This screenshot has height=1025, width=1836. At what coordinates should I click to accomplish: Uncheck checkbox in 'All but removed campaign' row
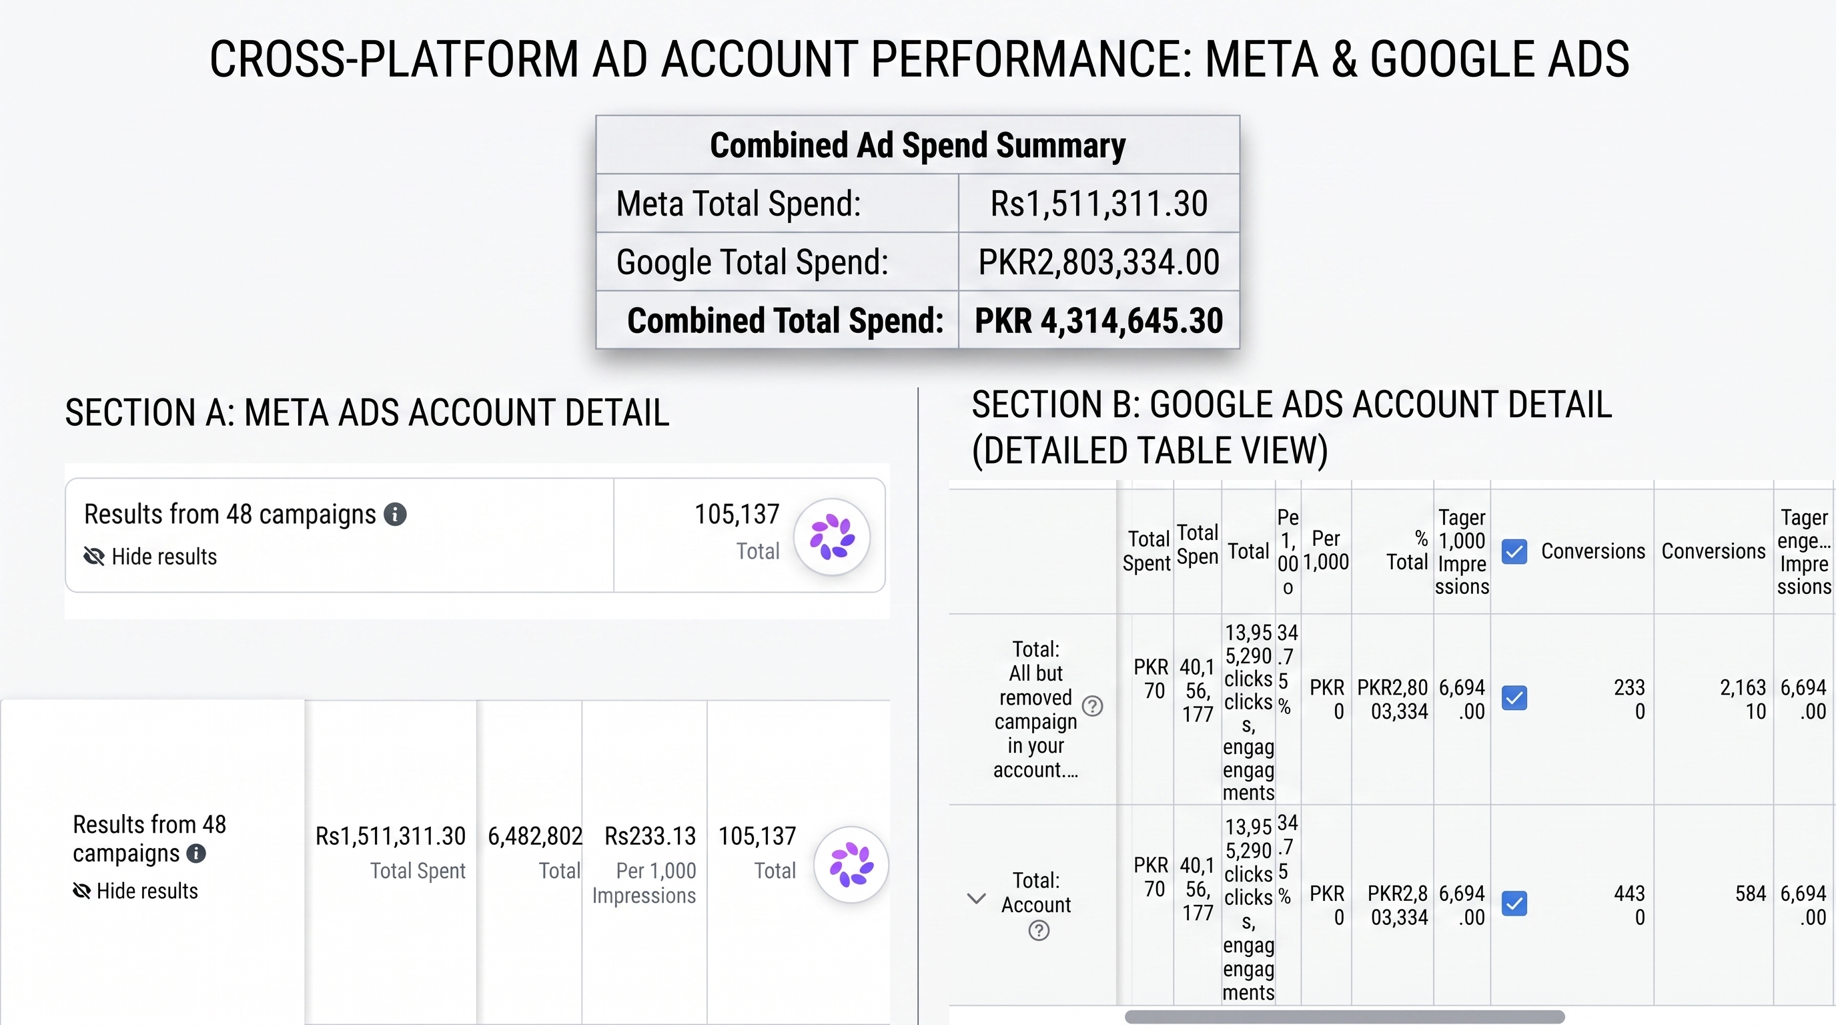click(x=1514, y=698)
